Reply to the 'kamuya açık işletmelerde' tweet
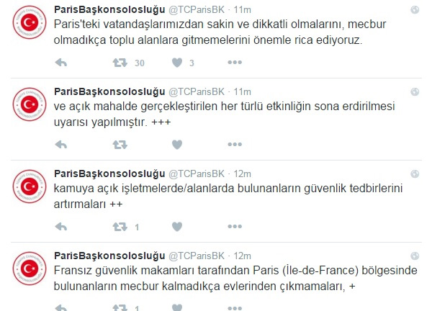 61,227
